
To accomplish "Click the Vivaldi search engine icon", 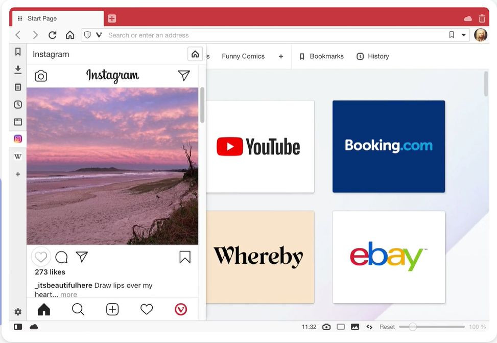I will (99, 35).
